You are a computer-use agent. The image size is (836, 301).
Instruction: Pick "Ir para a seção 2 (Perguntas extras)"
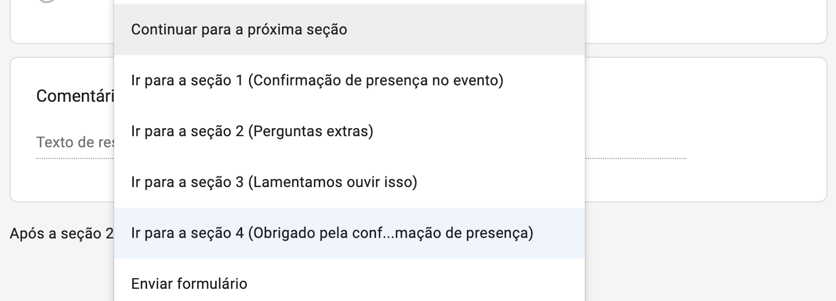(252, 131)
